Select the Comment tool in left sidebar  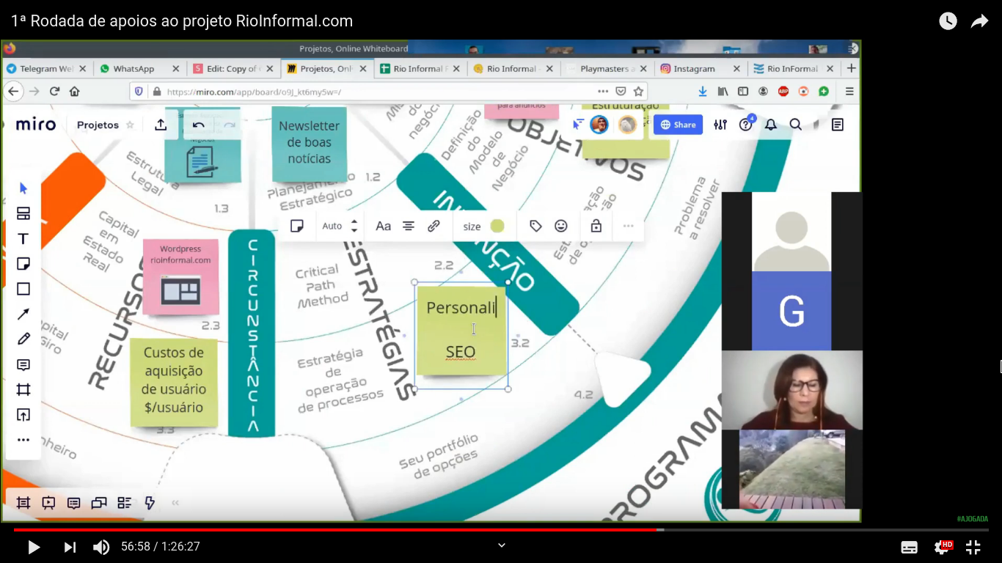[x=23, y=364]
